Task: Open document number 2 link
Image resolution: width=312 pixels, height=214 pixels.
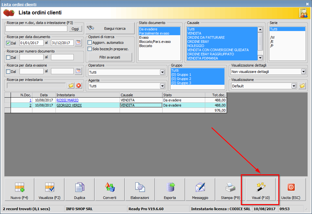Action: [30, 106]
